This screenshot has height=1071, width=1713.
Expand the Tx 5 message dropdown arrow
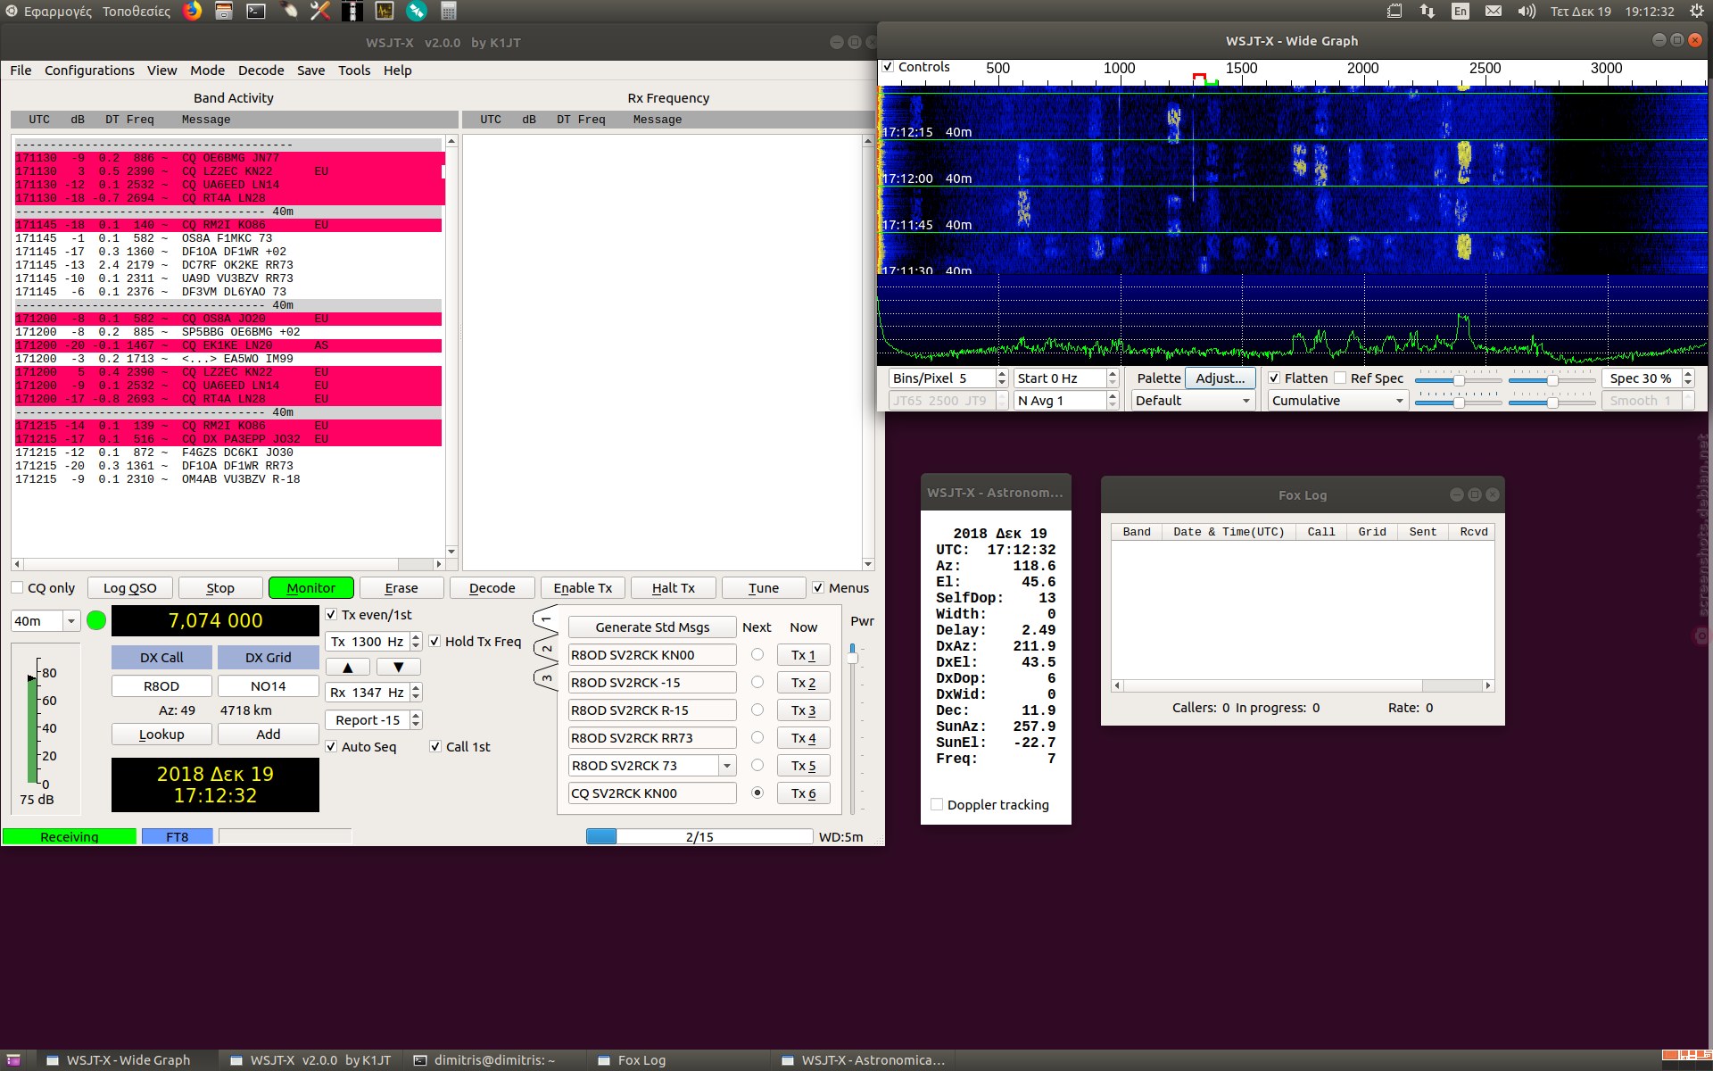727,766
